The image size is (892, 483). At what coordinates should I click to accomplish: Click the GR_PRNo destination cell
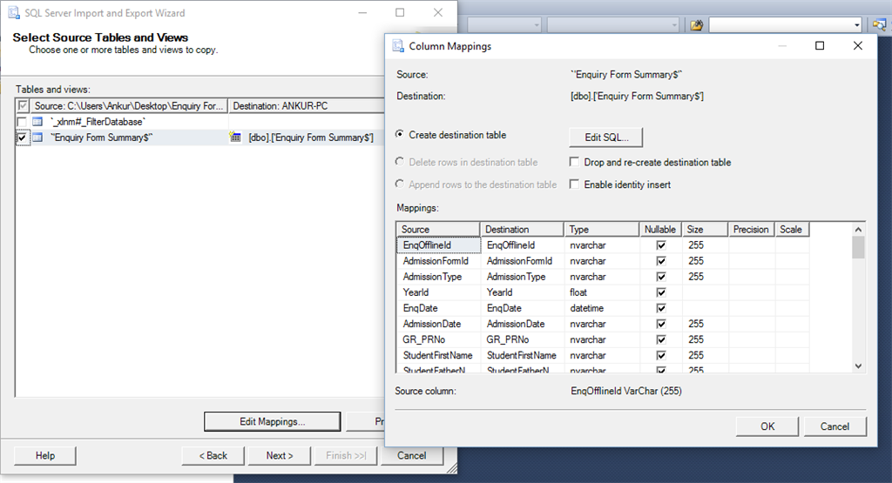pos(522,339)
